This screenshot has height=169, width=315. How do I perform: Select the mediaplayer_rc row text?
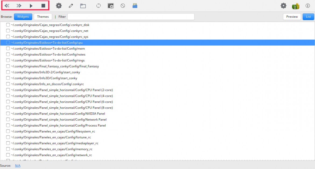point(55,143)
